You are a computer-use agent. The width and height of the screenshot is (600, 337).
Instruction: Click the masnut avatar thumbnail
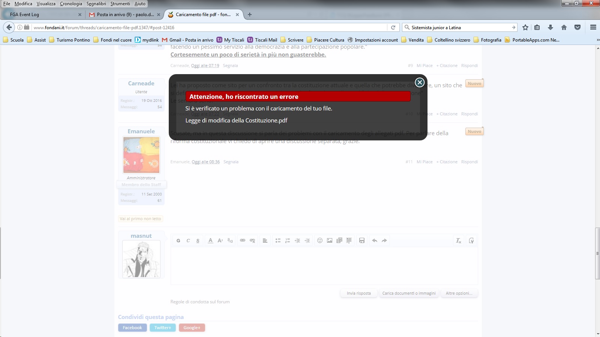click(x=141, y=259)
